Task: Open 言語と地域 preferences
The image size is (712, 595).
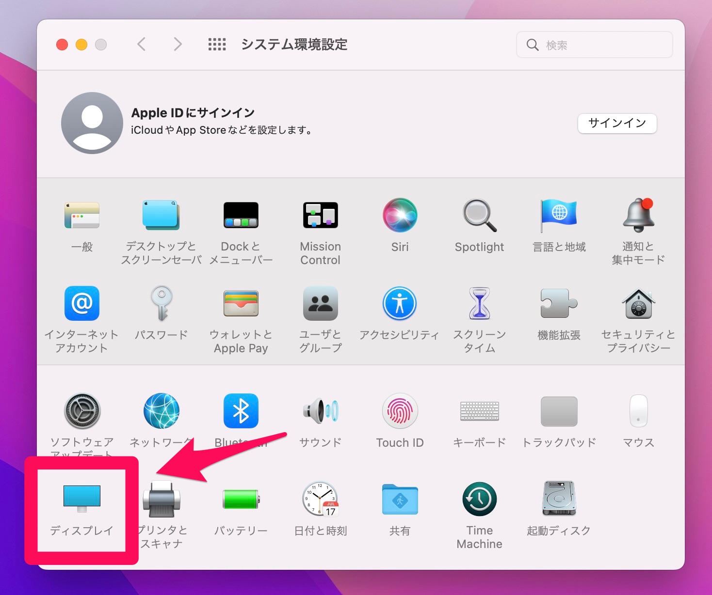Action: [x=559, y=215]
